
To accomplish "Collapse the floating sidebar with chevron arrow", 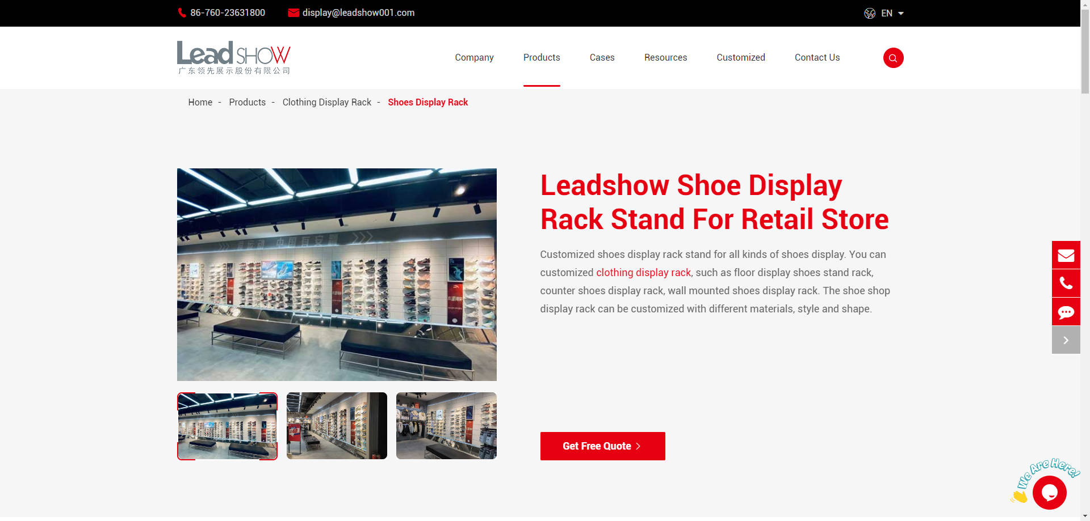I will tap(1066, 340).
